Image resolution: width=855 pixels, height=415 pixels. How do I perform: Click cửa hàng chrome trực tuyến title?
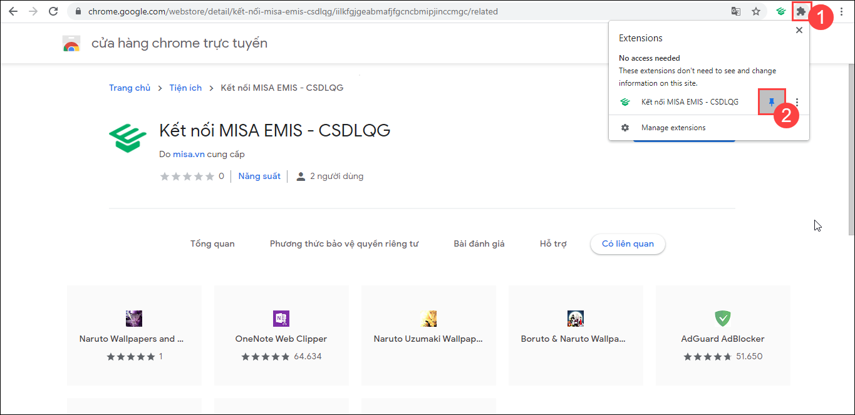point(179,43)
